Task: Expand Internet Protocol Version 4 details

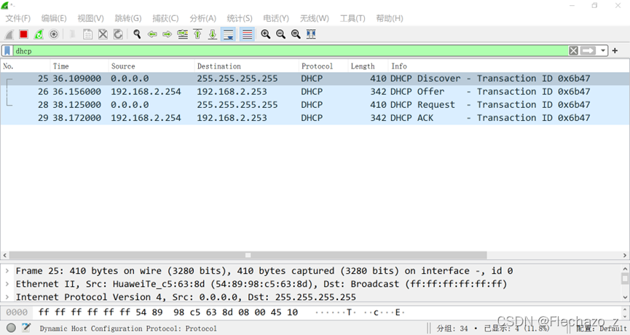Action: pyautogui.click(x=7, y=297)
